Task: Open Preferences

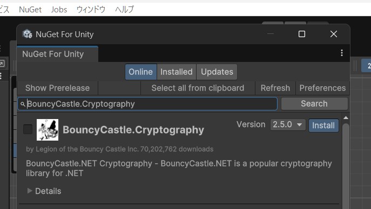Action: 322,88
